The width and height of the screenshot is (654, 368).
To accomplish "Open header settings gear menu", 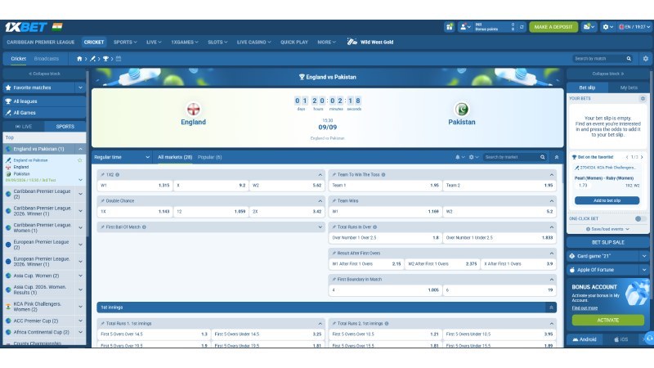I will [607, 27].
